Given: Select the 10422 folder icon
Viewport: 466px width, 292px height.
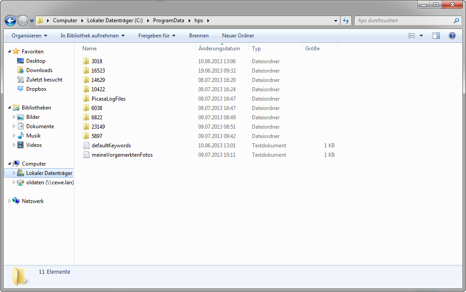Looking at the screenshot, I should [x=86, y=89].
